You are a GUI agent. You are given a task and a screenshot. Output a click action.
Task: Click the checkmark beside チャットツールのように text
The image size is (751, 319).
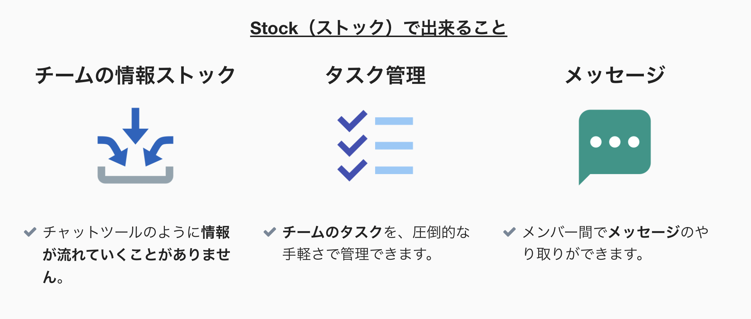click(x=30, y=232)
